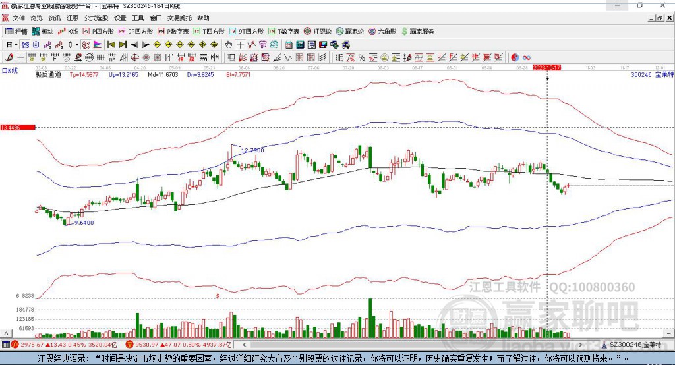Select the hand pan tool
Screen dimensions: 675x365
pos(229,45)
